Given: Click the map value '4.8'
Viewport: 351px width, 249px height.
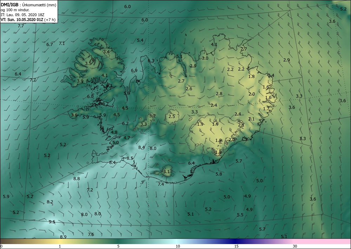Looking at the screenshot, I should (x=114, y=132).
